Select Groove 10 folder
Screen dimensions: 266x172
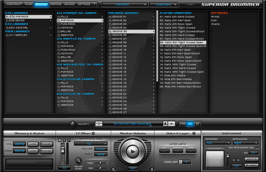tap(131, 50)
